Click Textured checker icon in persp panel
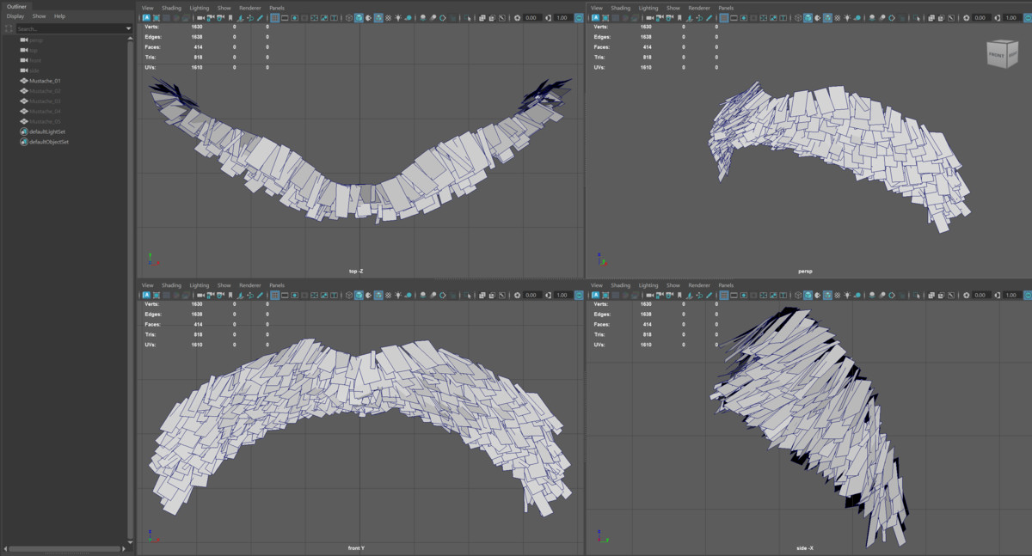The width and height of the screenshot is (1032, 556). pyautogui.click(x=837, y=18)
